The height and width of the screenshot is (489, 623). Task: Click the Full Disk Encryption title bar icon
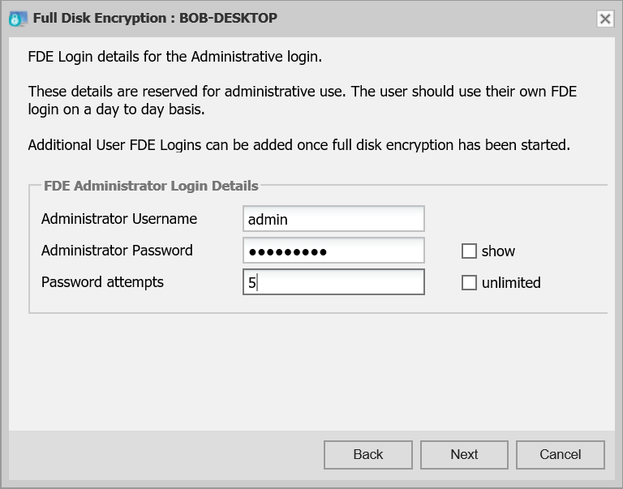click(x=18, y=19)
